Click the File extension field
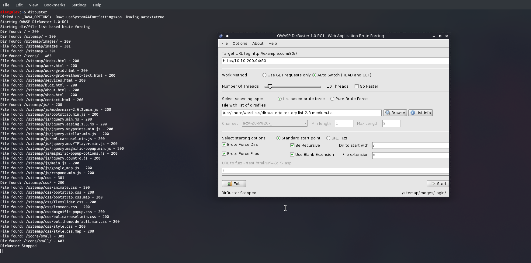 coord(411,156)
